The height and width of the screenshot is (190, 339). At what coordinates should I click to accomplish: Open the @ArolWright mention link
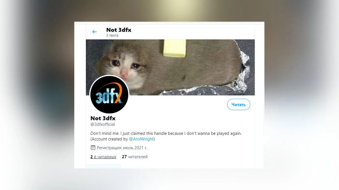pyautogui.click(x=142, y=139)
